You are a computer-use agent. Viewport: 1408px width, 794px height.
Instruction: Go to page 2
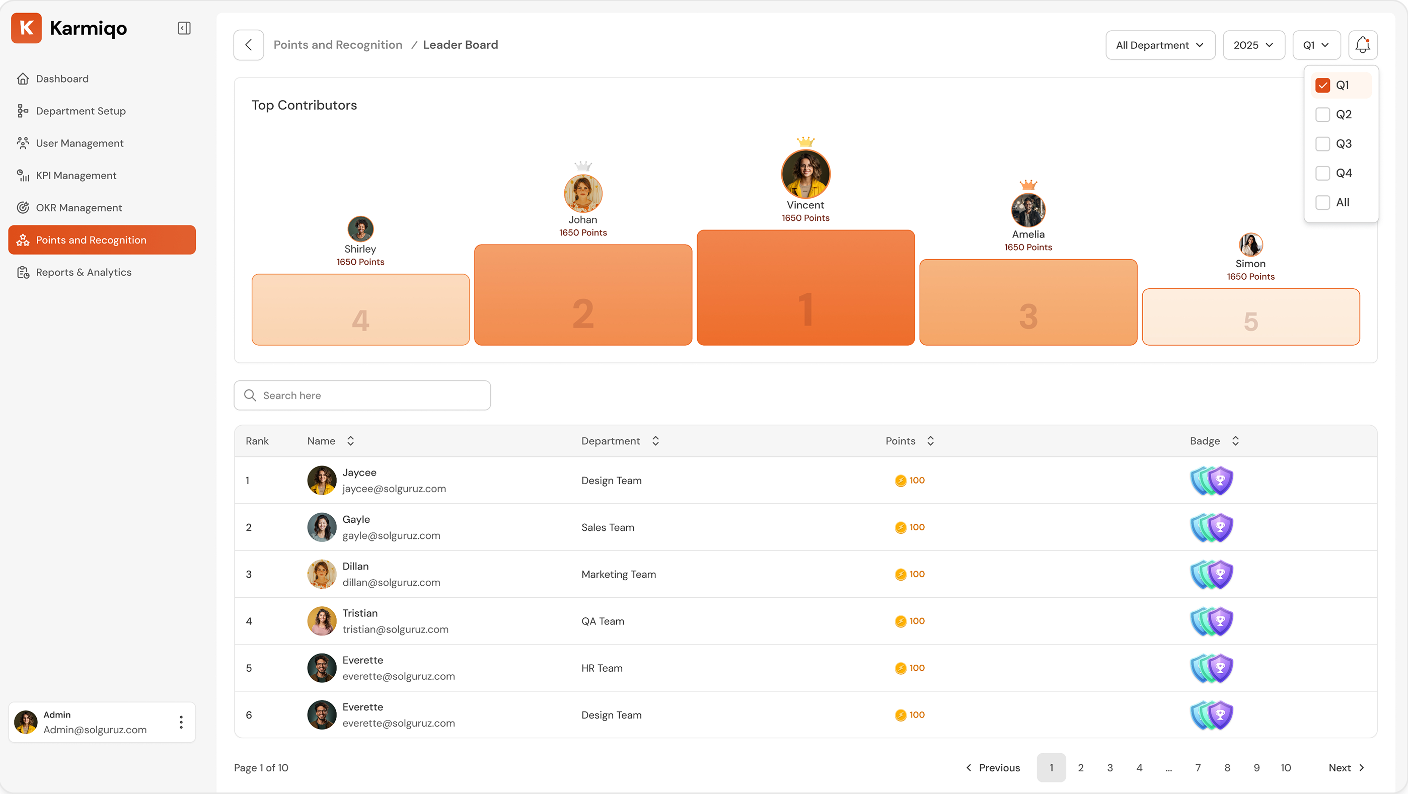click(1081, 768)
